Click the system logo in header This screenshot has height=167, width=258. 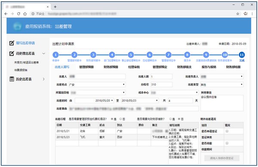[x=17, y=26]
